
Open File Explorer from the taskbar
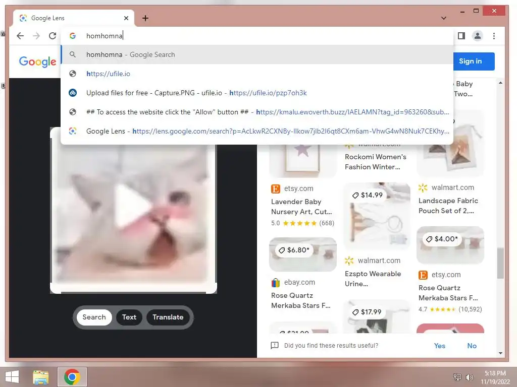[x=41, y=377]
